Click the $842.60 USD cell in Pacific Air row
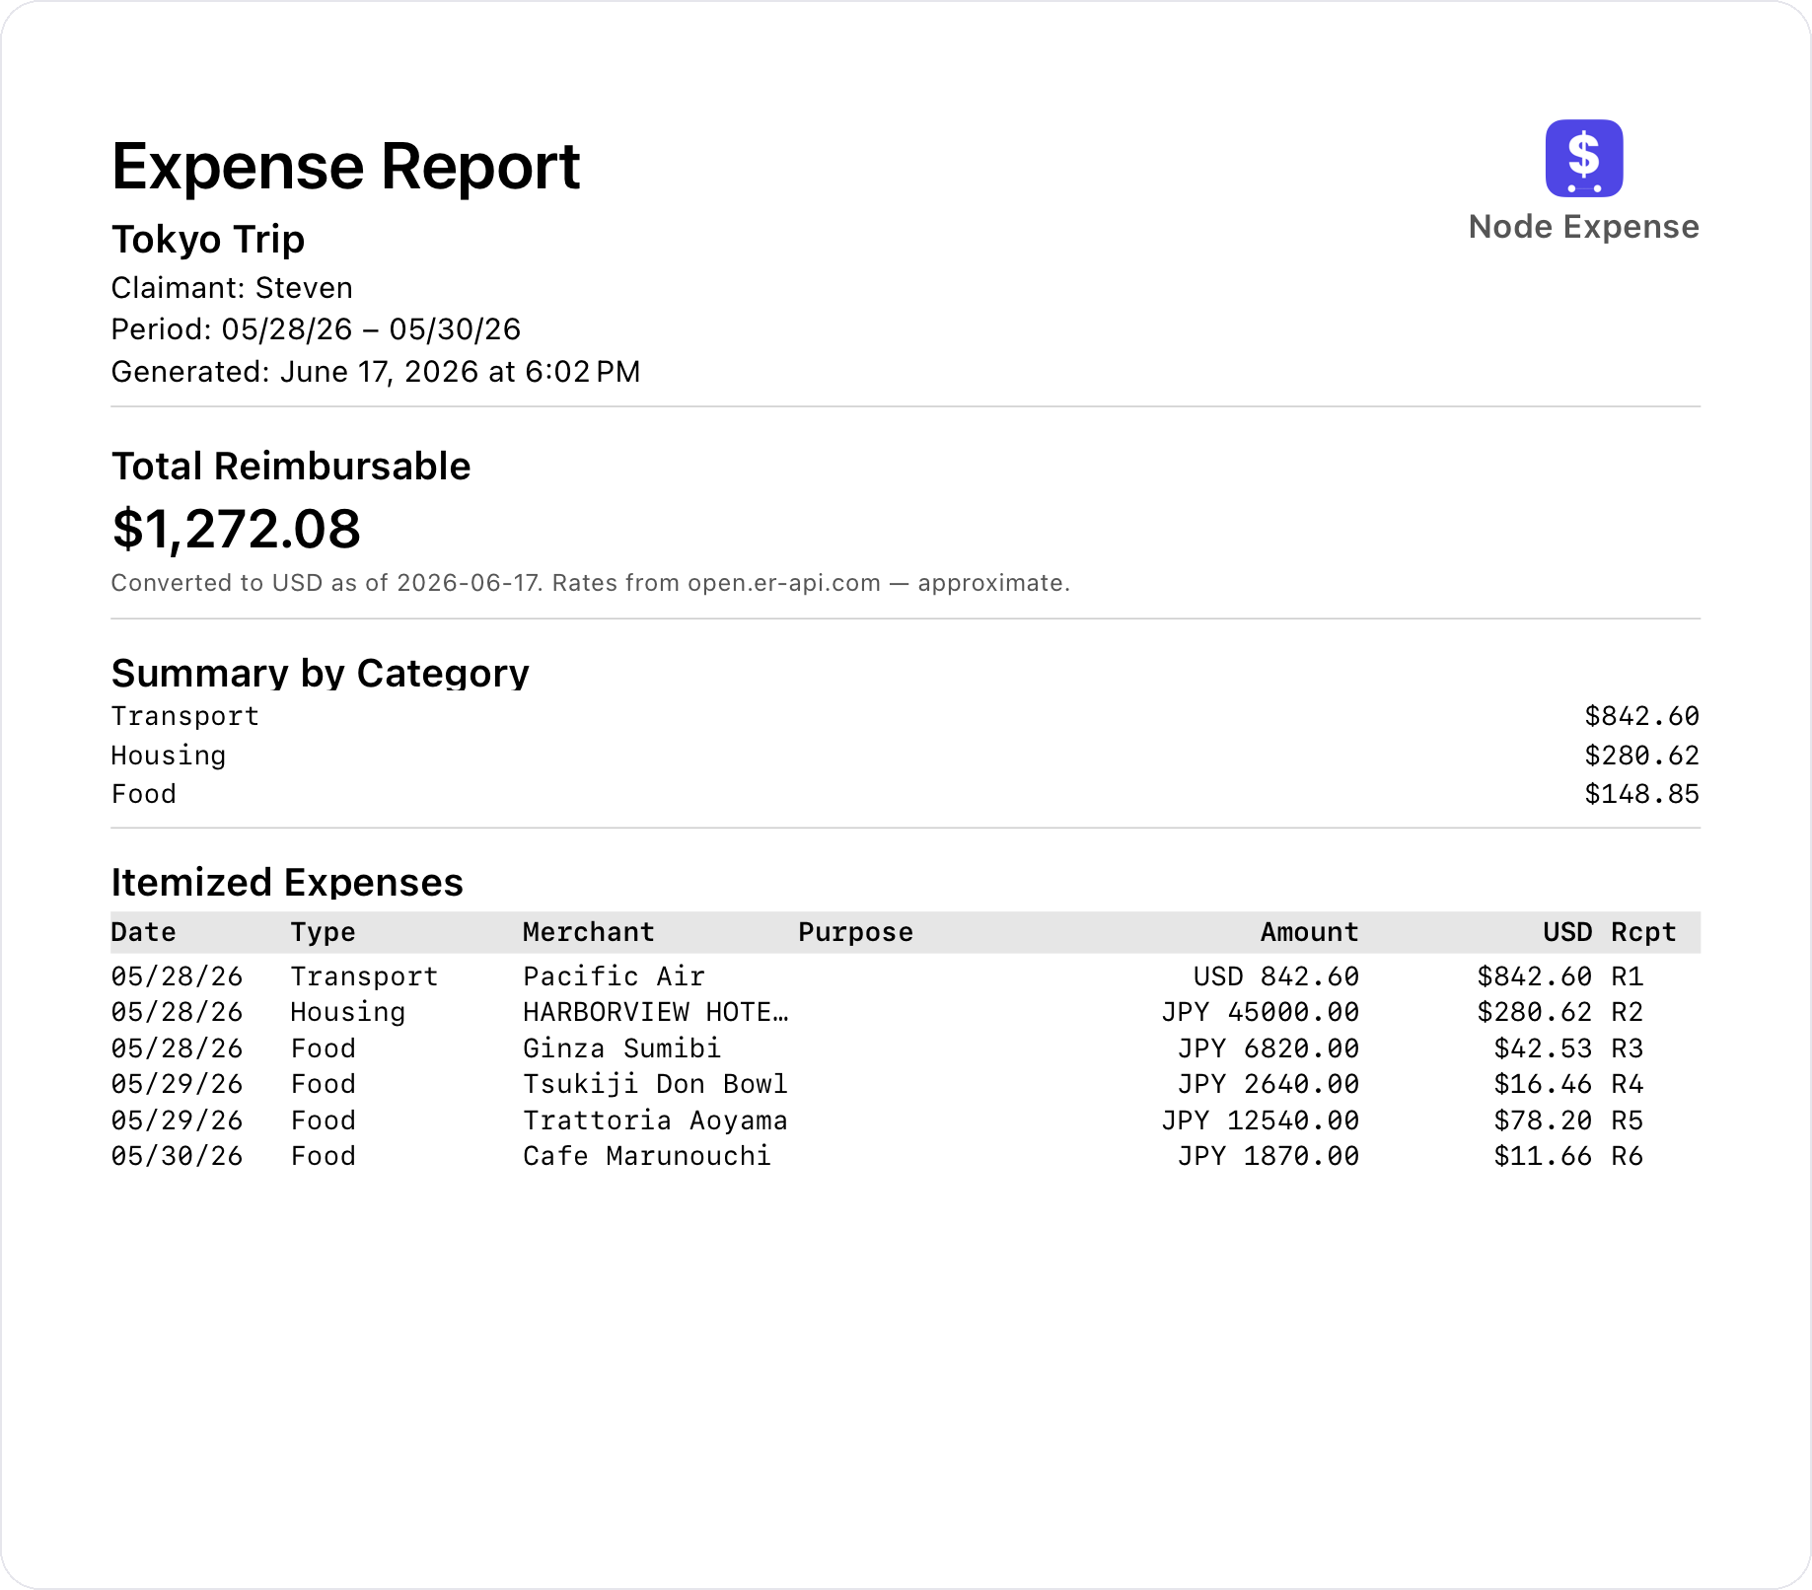1812x1590 pixels. [x=1534, y=976]
